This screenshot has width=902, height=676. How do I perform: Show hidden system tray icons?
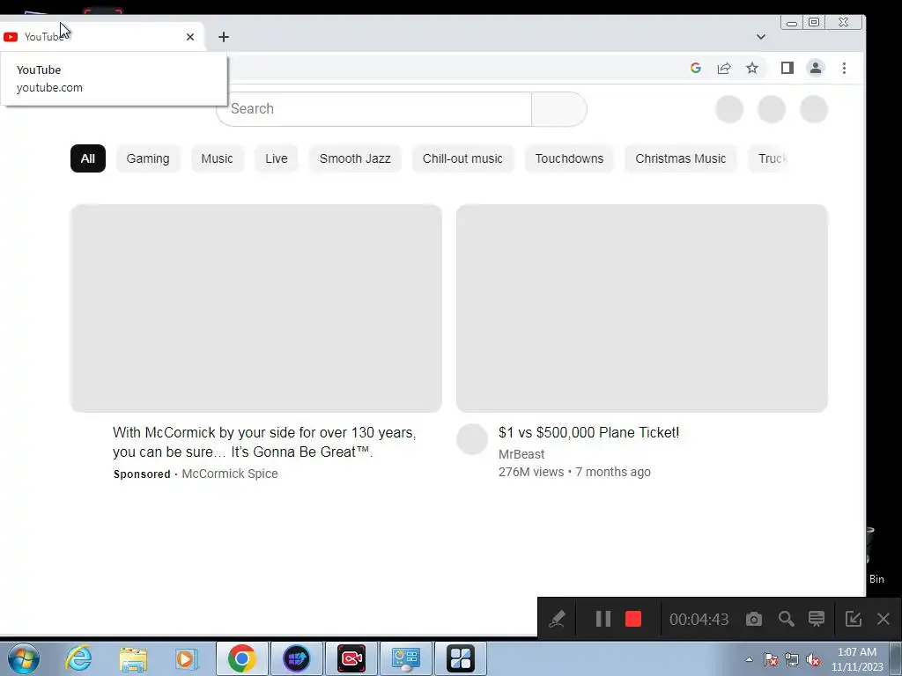pos(749,659)
